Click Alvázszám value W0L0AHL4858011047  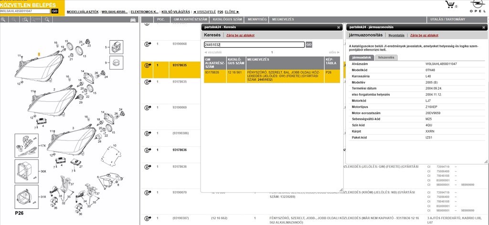coord(441,64)
